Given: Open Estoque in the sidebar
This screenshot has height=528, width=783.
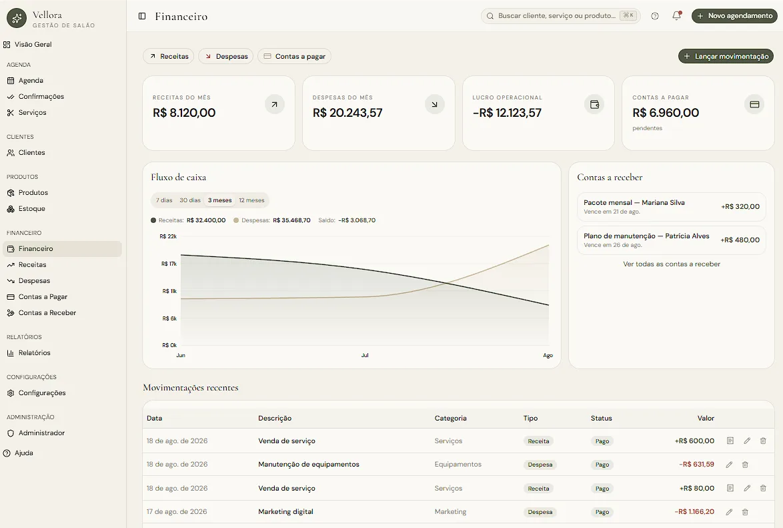Looking at the screenshot, I should [62, 208].
